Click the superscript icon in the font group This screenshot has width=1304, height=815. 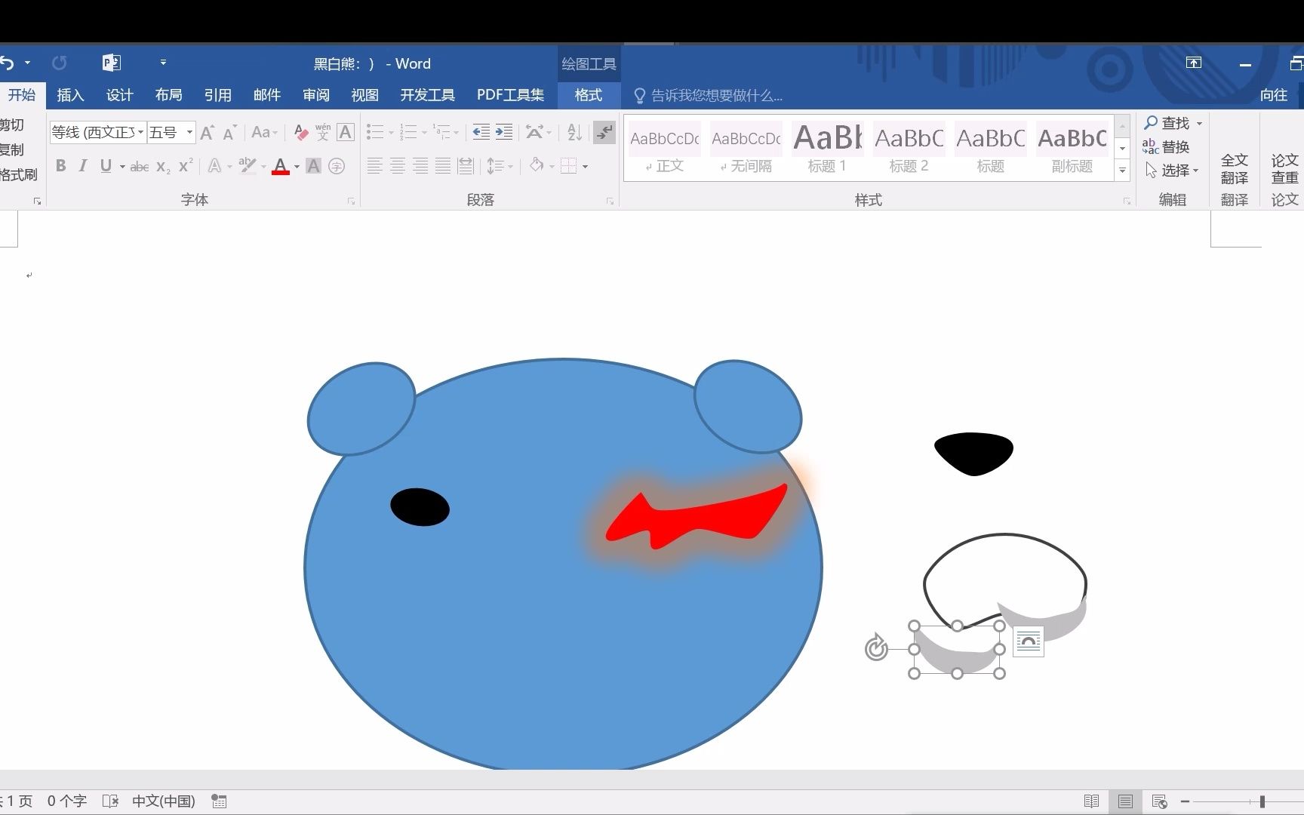tap(184, 166)
